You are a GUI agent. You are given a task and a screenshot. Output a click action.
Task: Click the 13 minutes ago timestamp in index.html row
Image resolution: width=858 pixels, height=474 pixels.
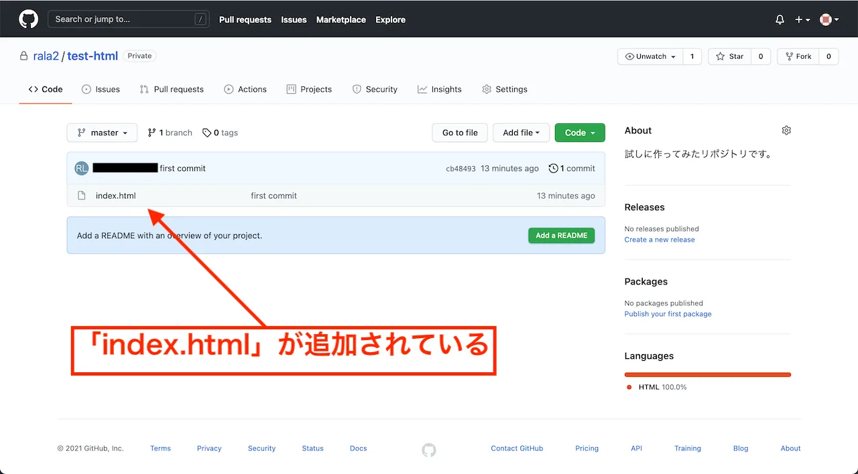tap(566, 195)
